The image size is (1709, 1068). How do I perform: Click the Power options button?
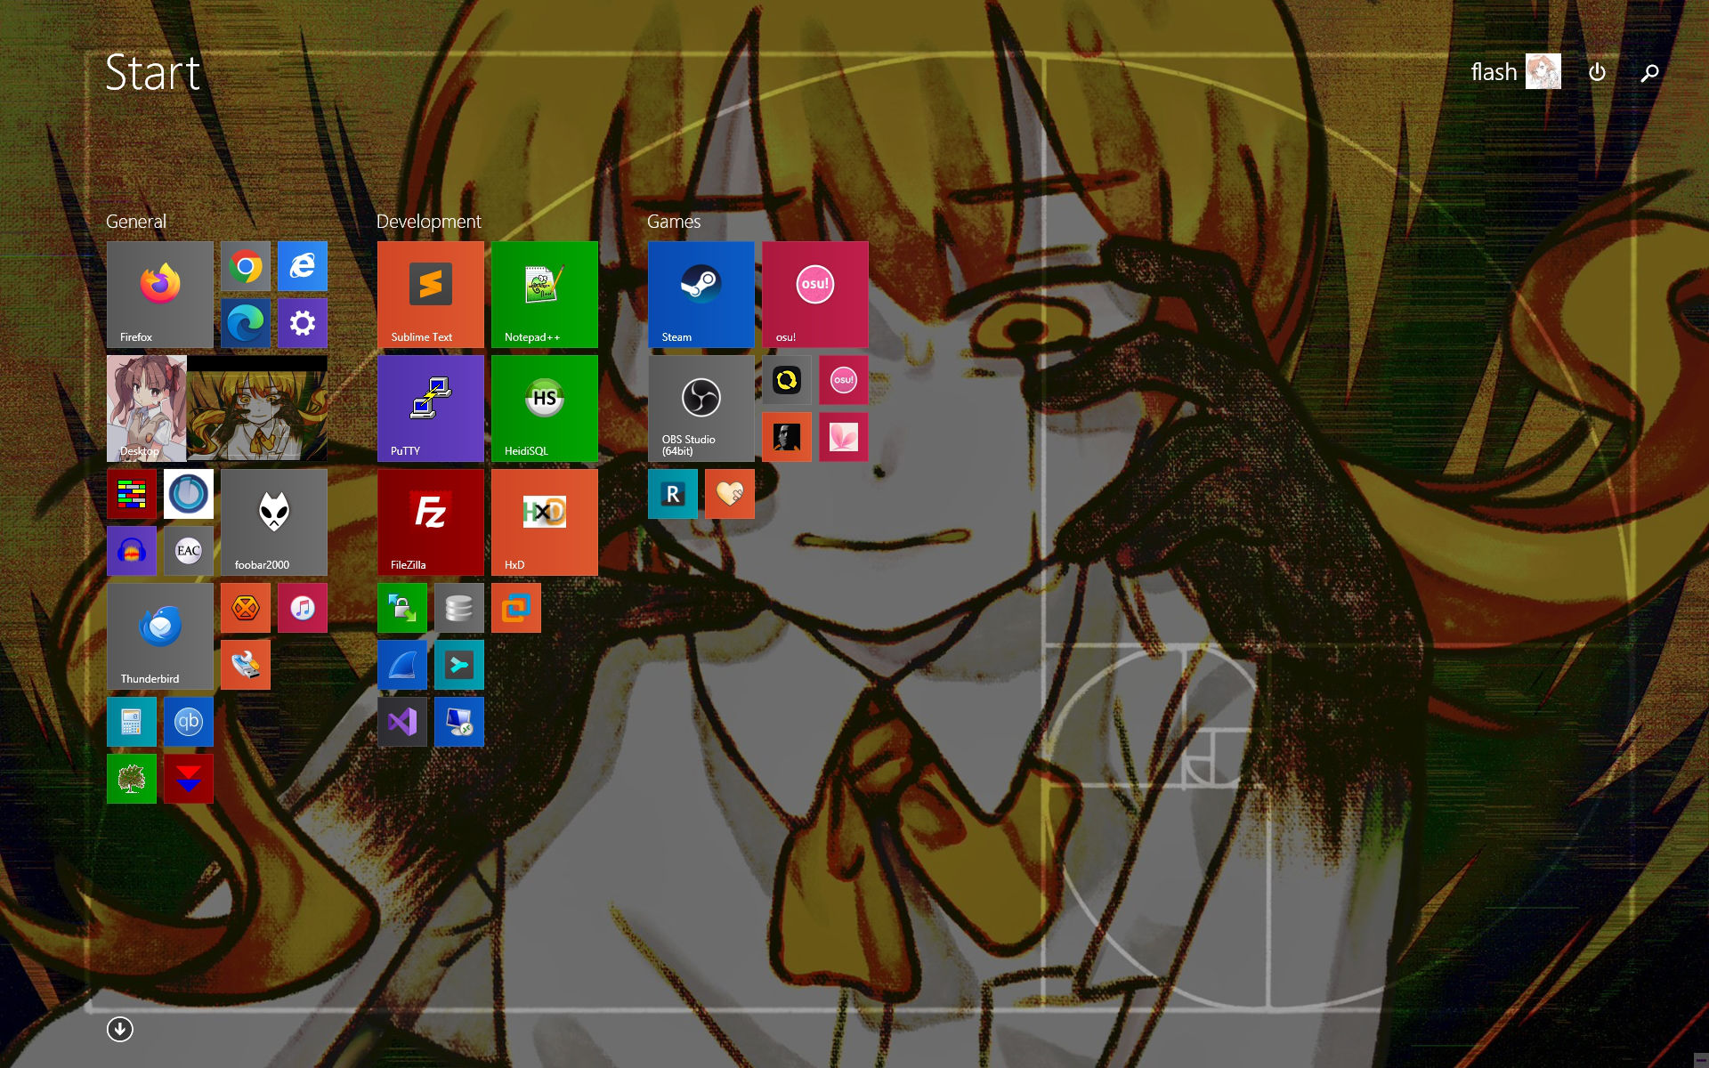coord(1597,72)
